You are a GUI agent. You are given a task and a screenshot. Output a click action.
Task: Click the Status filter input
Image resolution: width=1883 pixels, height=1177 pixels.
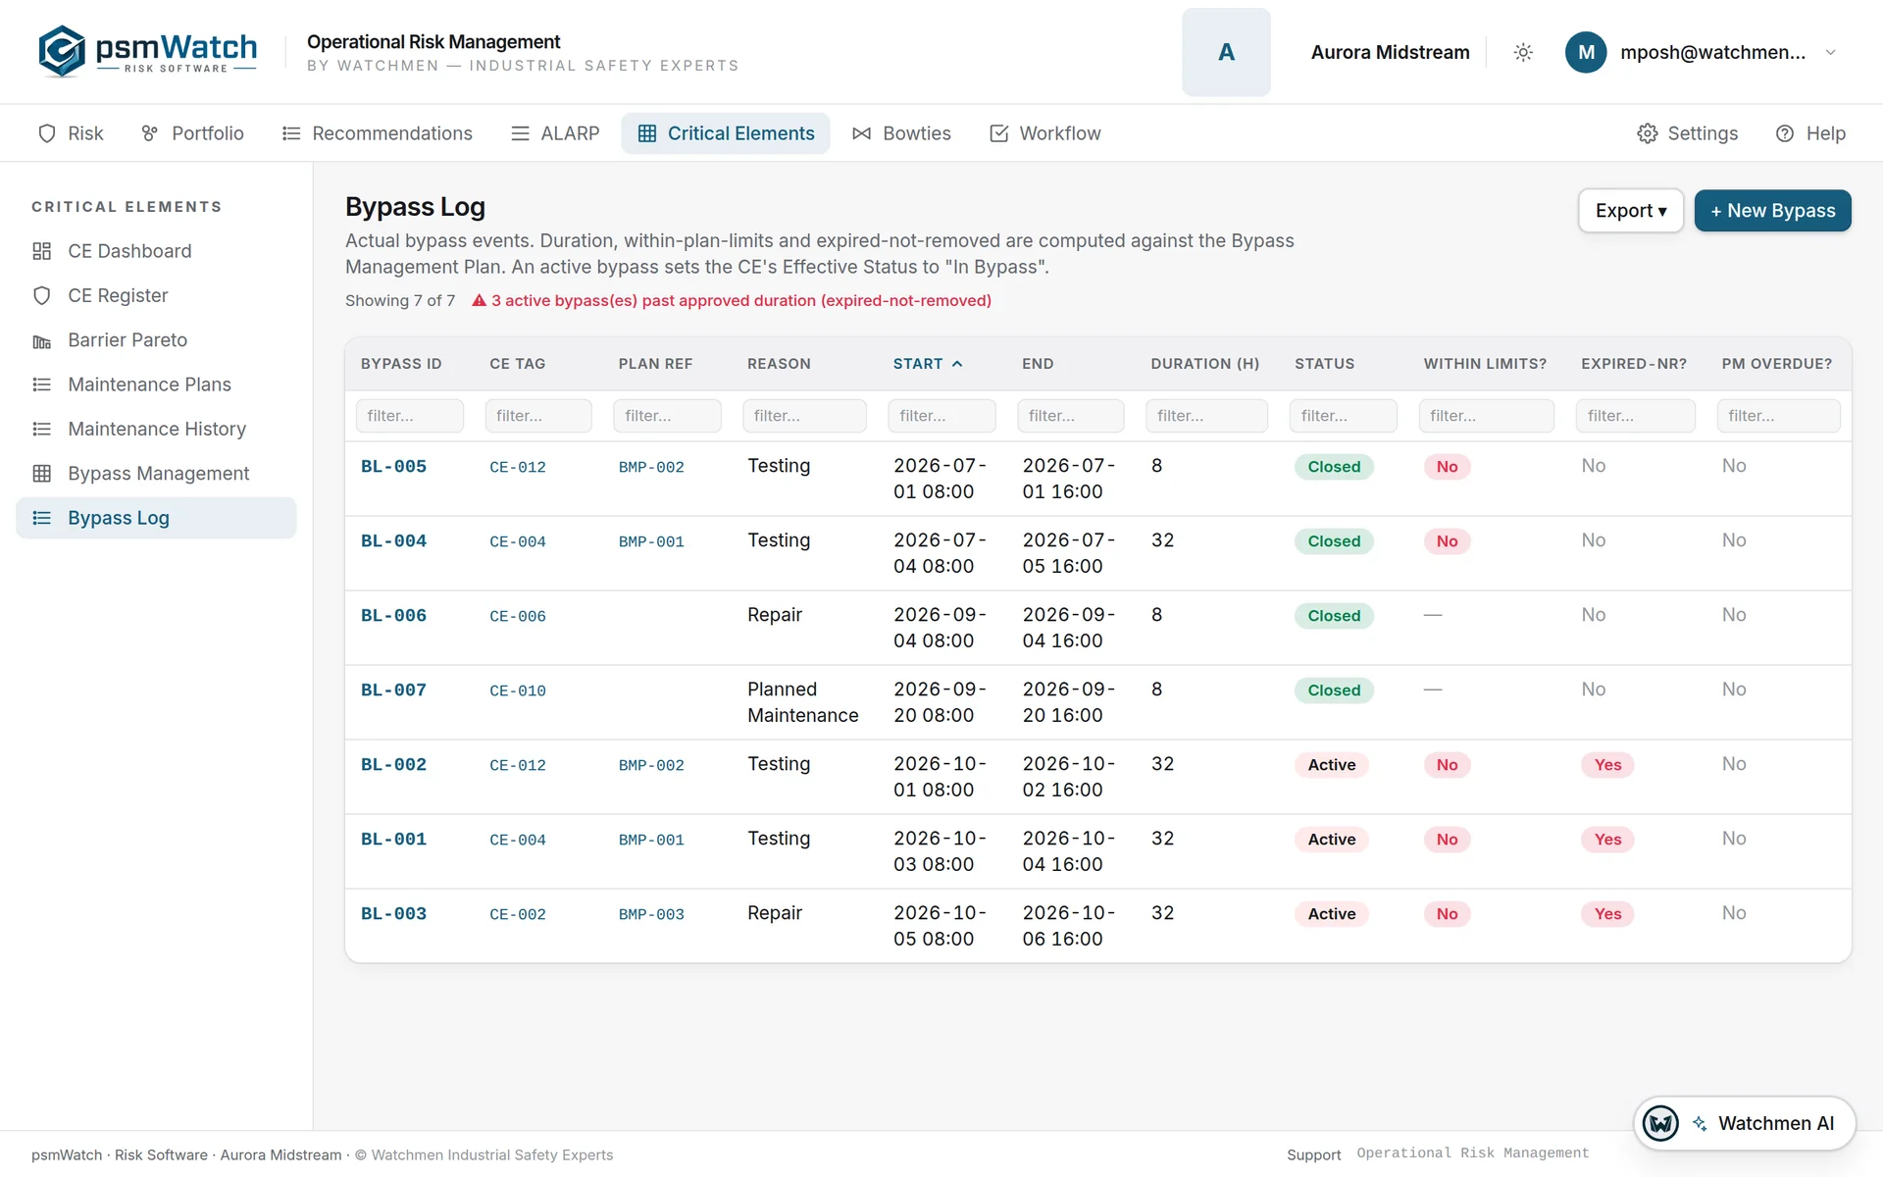pos(1343,416)
